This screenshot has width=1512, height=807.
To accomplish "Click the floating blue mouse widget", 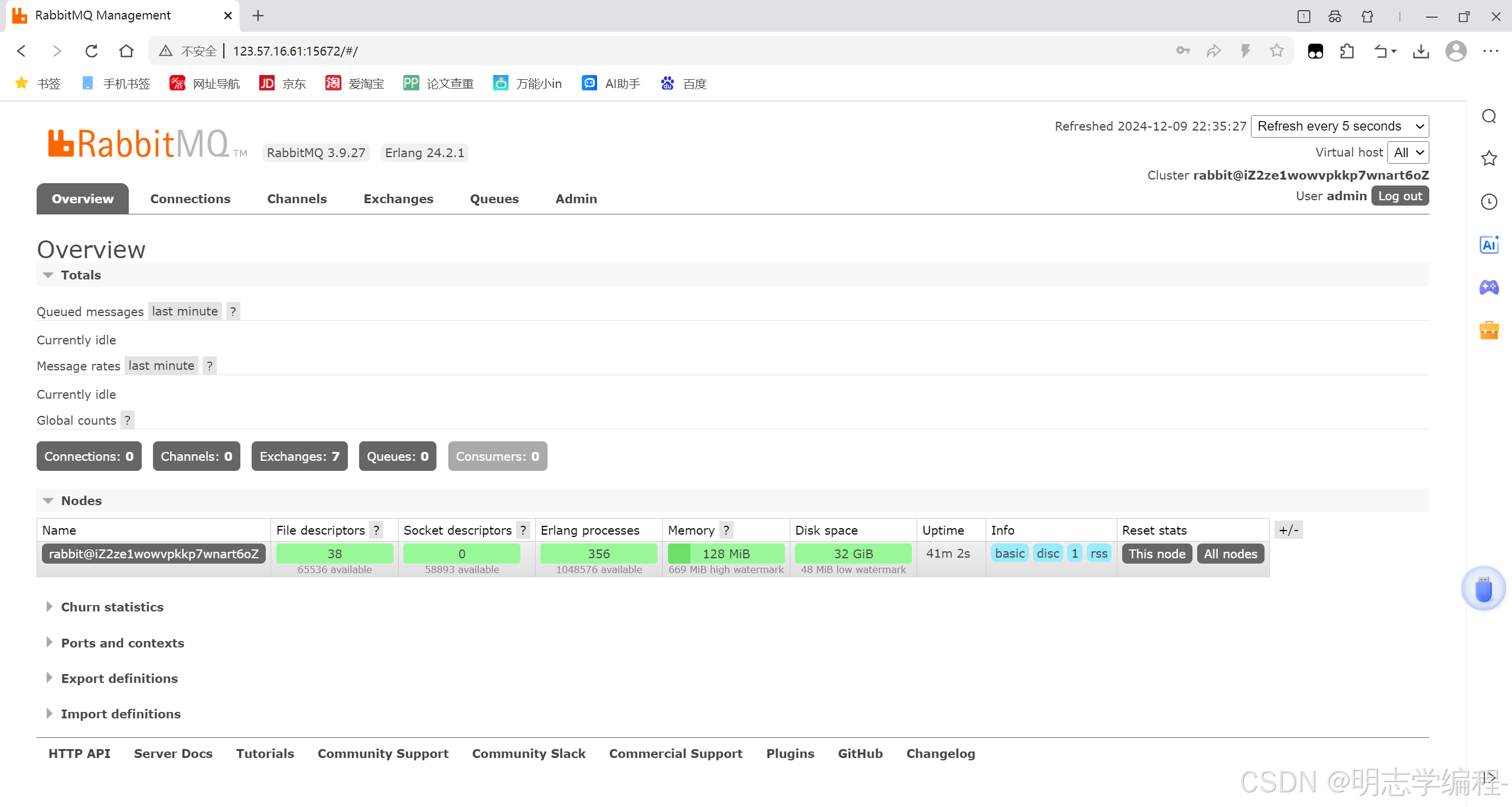I will pos(1483,588).
